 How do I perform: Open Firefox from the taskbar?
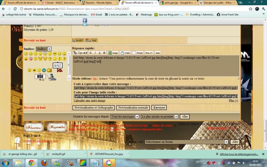(x=44, y=163)
